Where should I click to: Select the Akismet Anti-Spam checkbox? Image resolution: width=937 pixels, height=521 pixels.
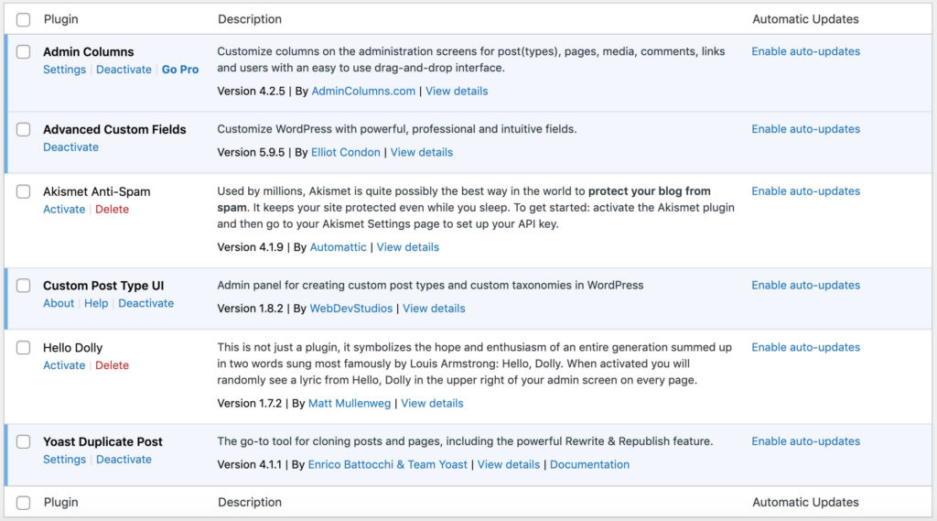pyautogui.click(x=23, y=191)
